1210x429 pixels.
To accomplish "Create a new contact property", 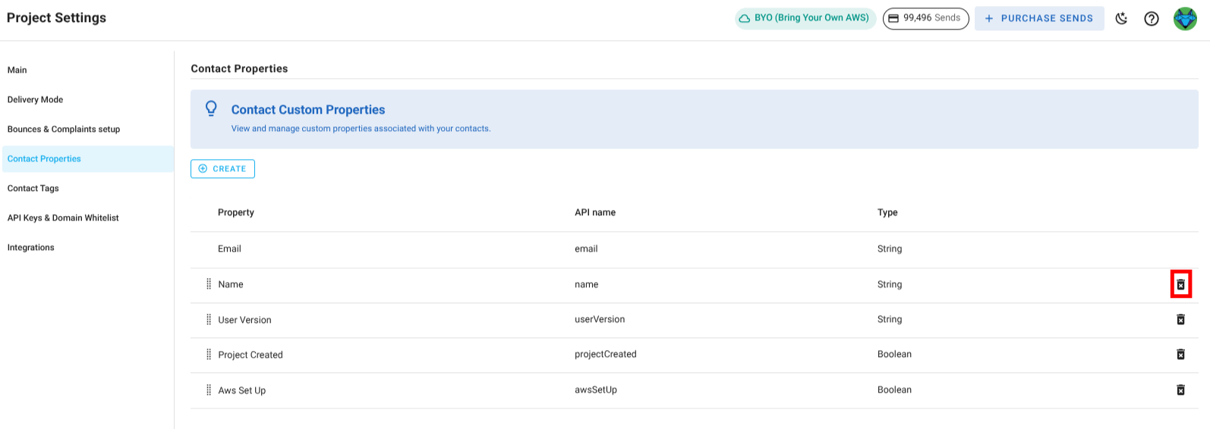I will 222,168.
